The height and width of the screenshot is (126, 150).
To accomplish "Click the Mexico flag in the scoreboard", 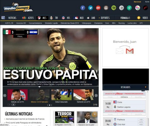I will point(7,32).
